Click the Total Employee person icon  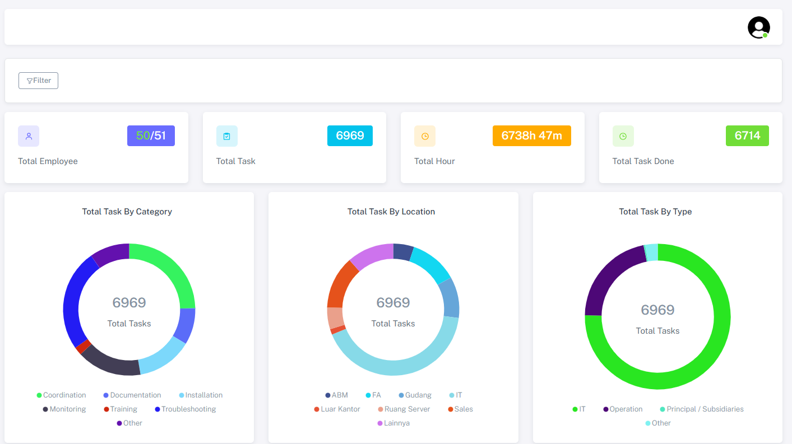coord(29,136)
